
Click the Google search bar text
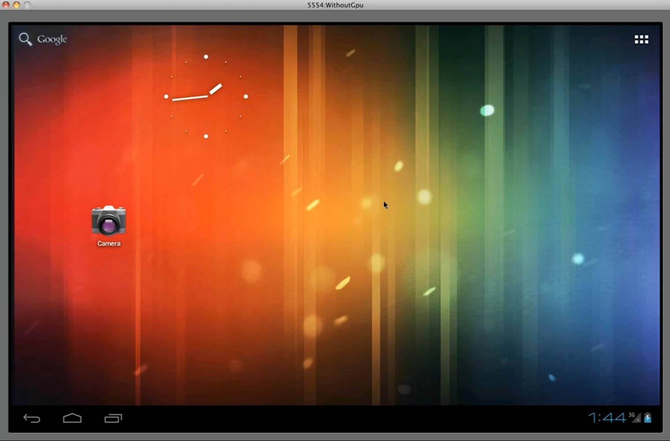coord(52,39)
